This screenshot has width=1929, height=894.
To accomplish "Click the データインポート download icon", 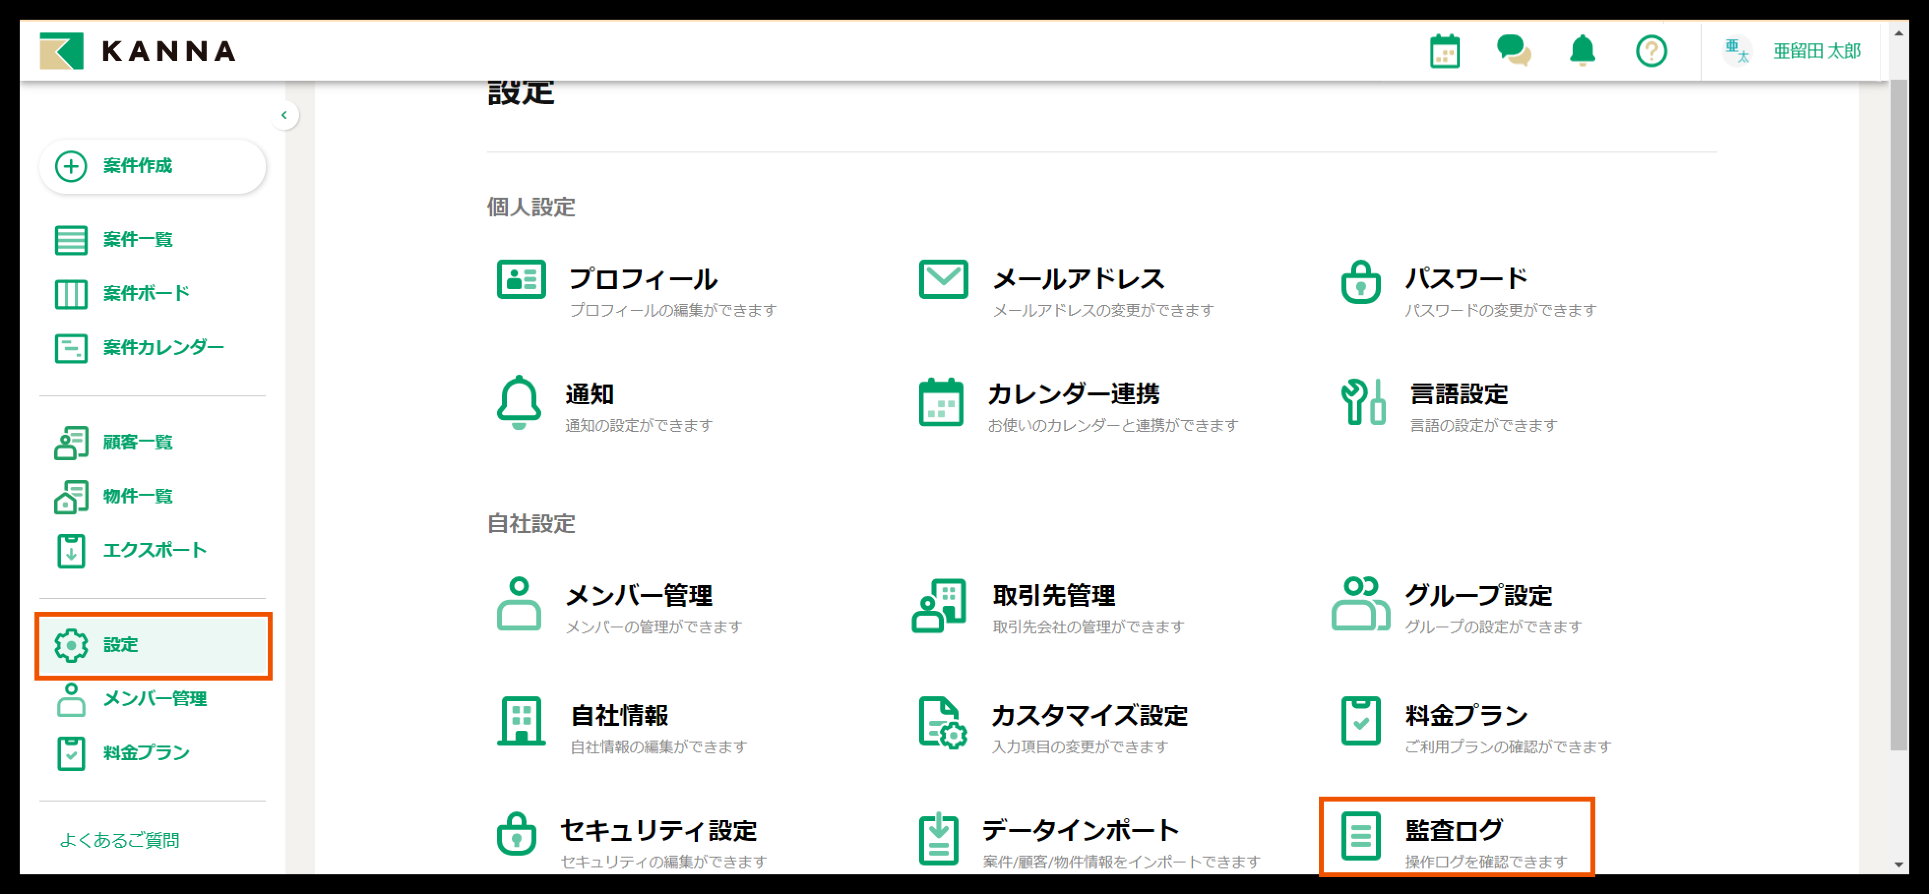I will [939, 838].
